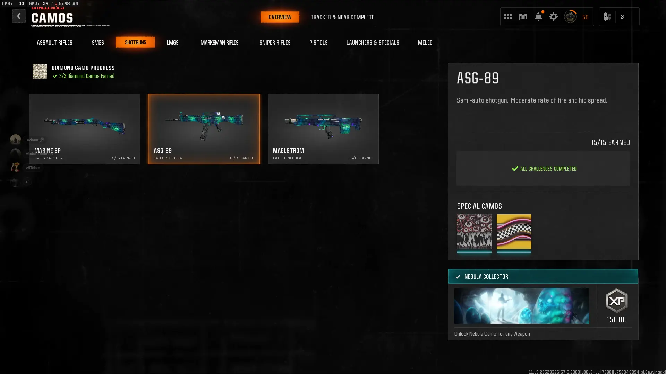Screen dimensions: 666x374
Task: Select the checkered flag special camo
Action: tap(514, 232)
